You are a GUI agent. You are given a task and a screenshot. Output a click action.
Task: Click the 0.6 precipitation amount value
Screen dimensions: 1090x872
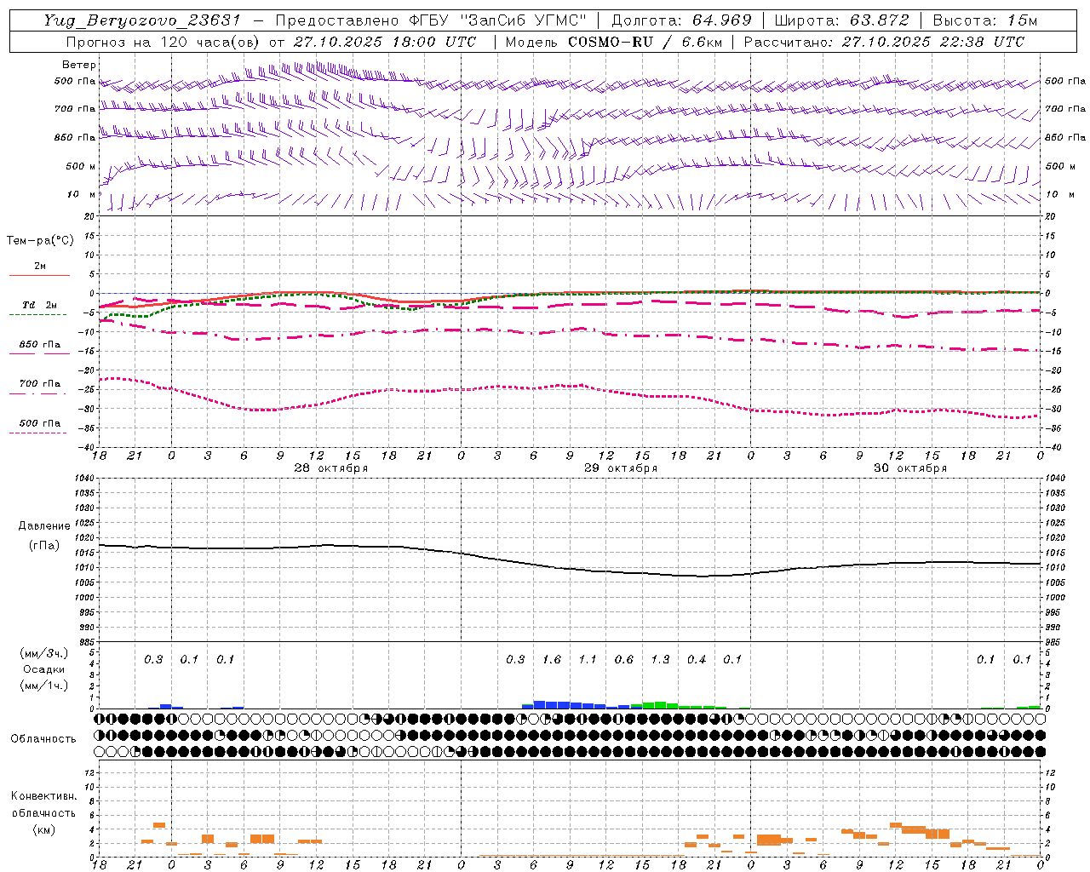[624, 660]
